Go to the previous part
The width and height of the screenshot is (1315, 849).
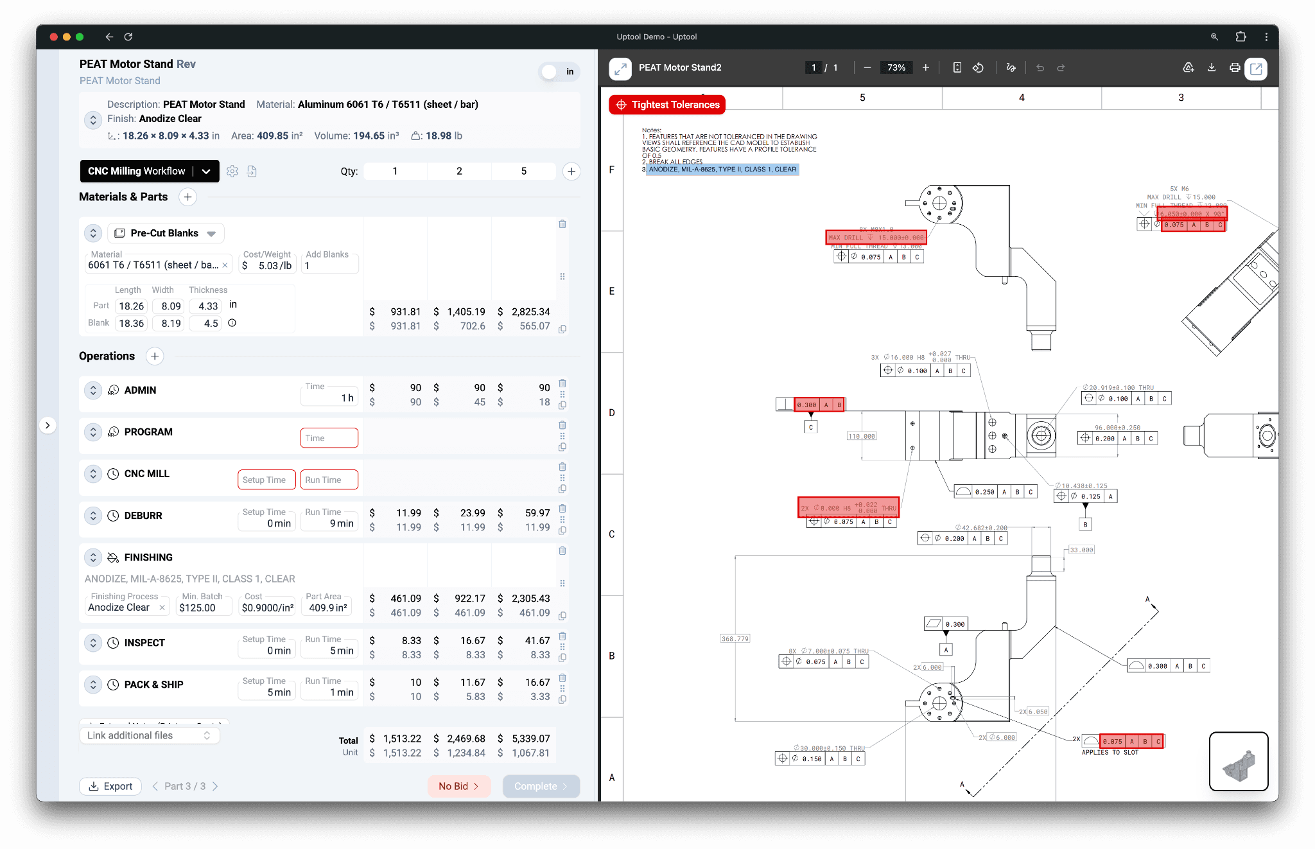[x=155, y=786]
